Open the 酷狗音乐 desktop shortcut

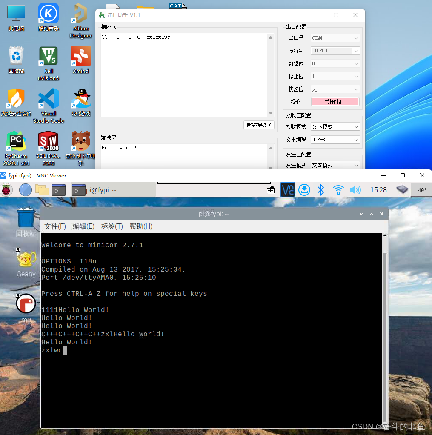(x=49, y=17)
